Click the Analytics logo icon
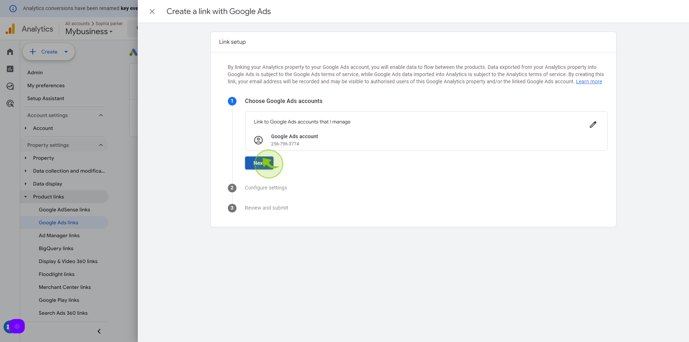 pyautogui.click(x=10, y=29)
